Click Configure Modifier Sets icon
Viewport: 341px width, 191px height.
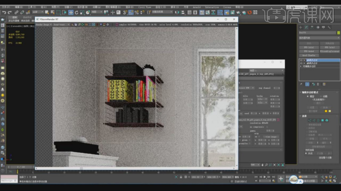pyautogui.click(x=324, y=84)
